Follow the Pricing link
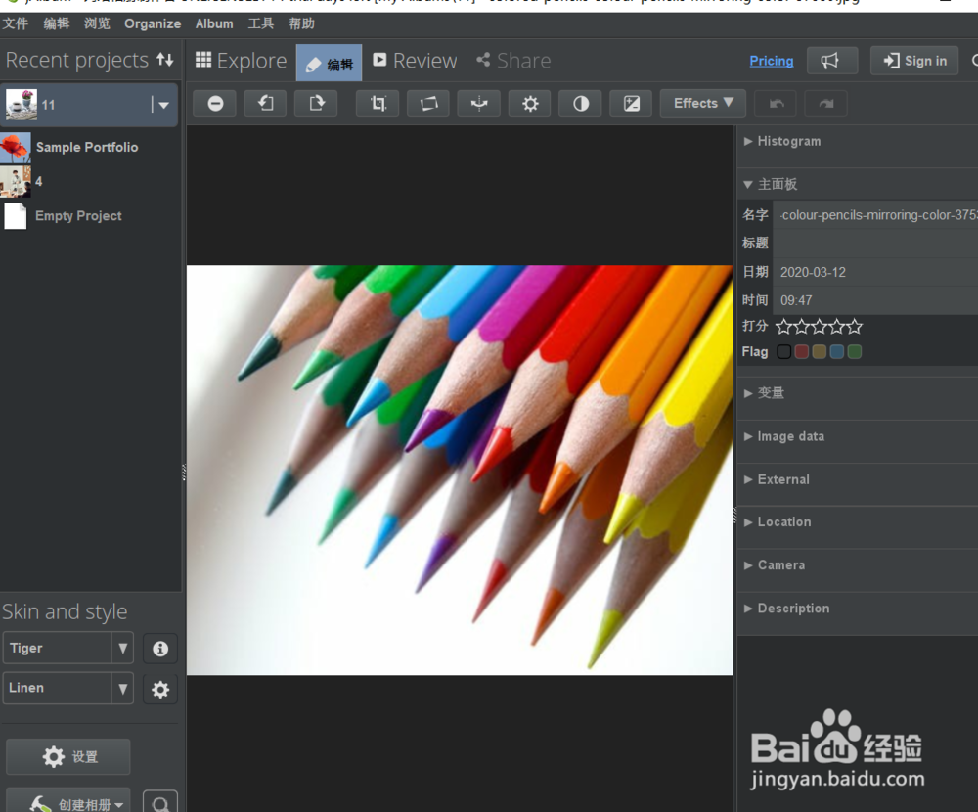Viewport: 978px width, 812px height. point(772,61)
